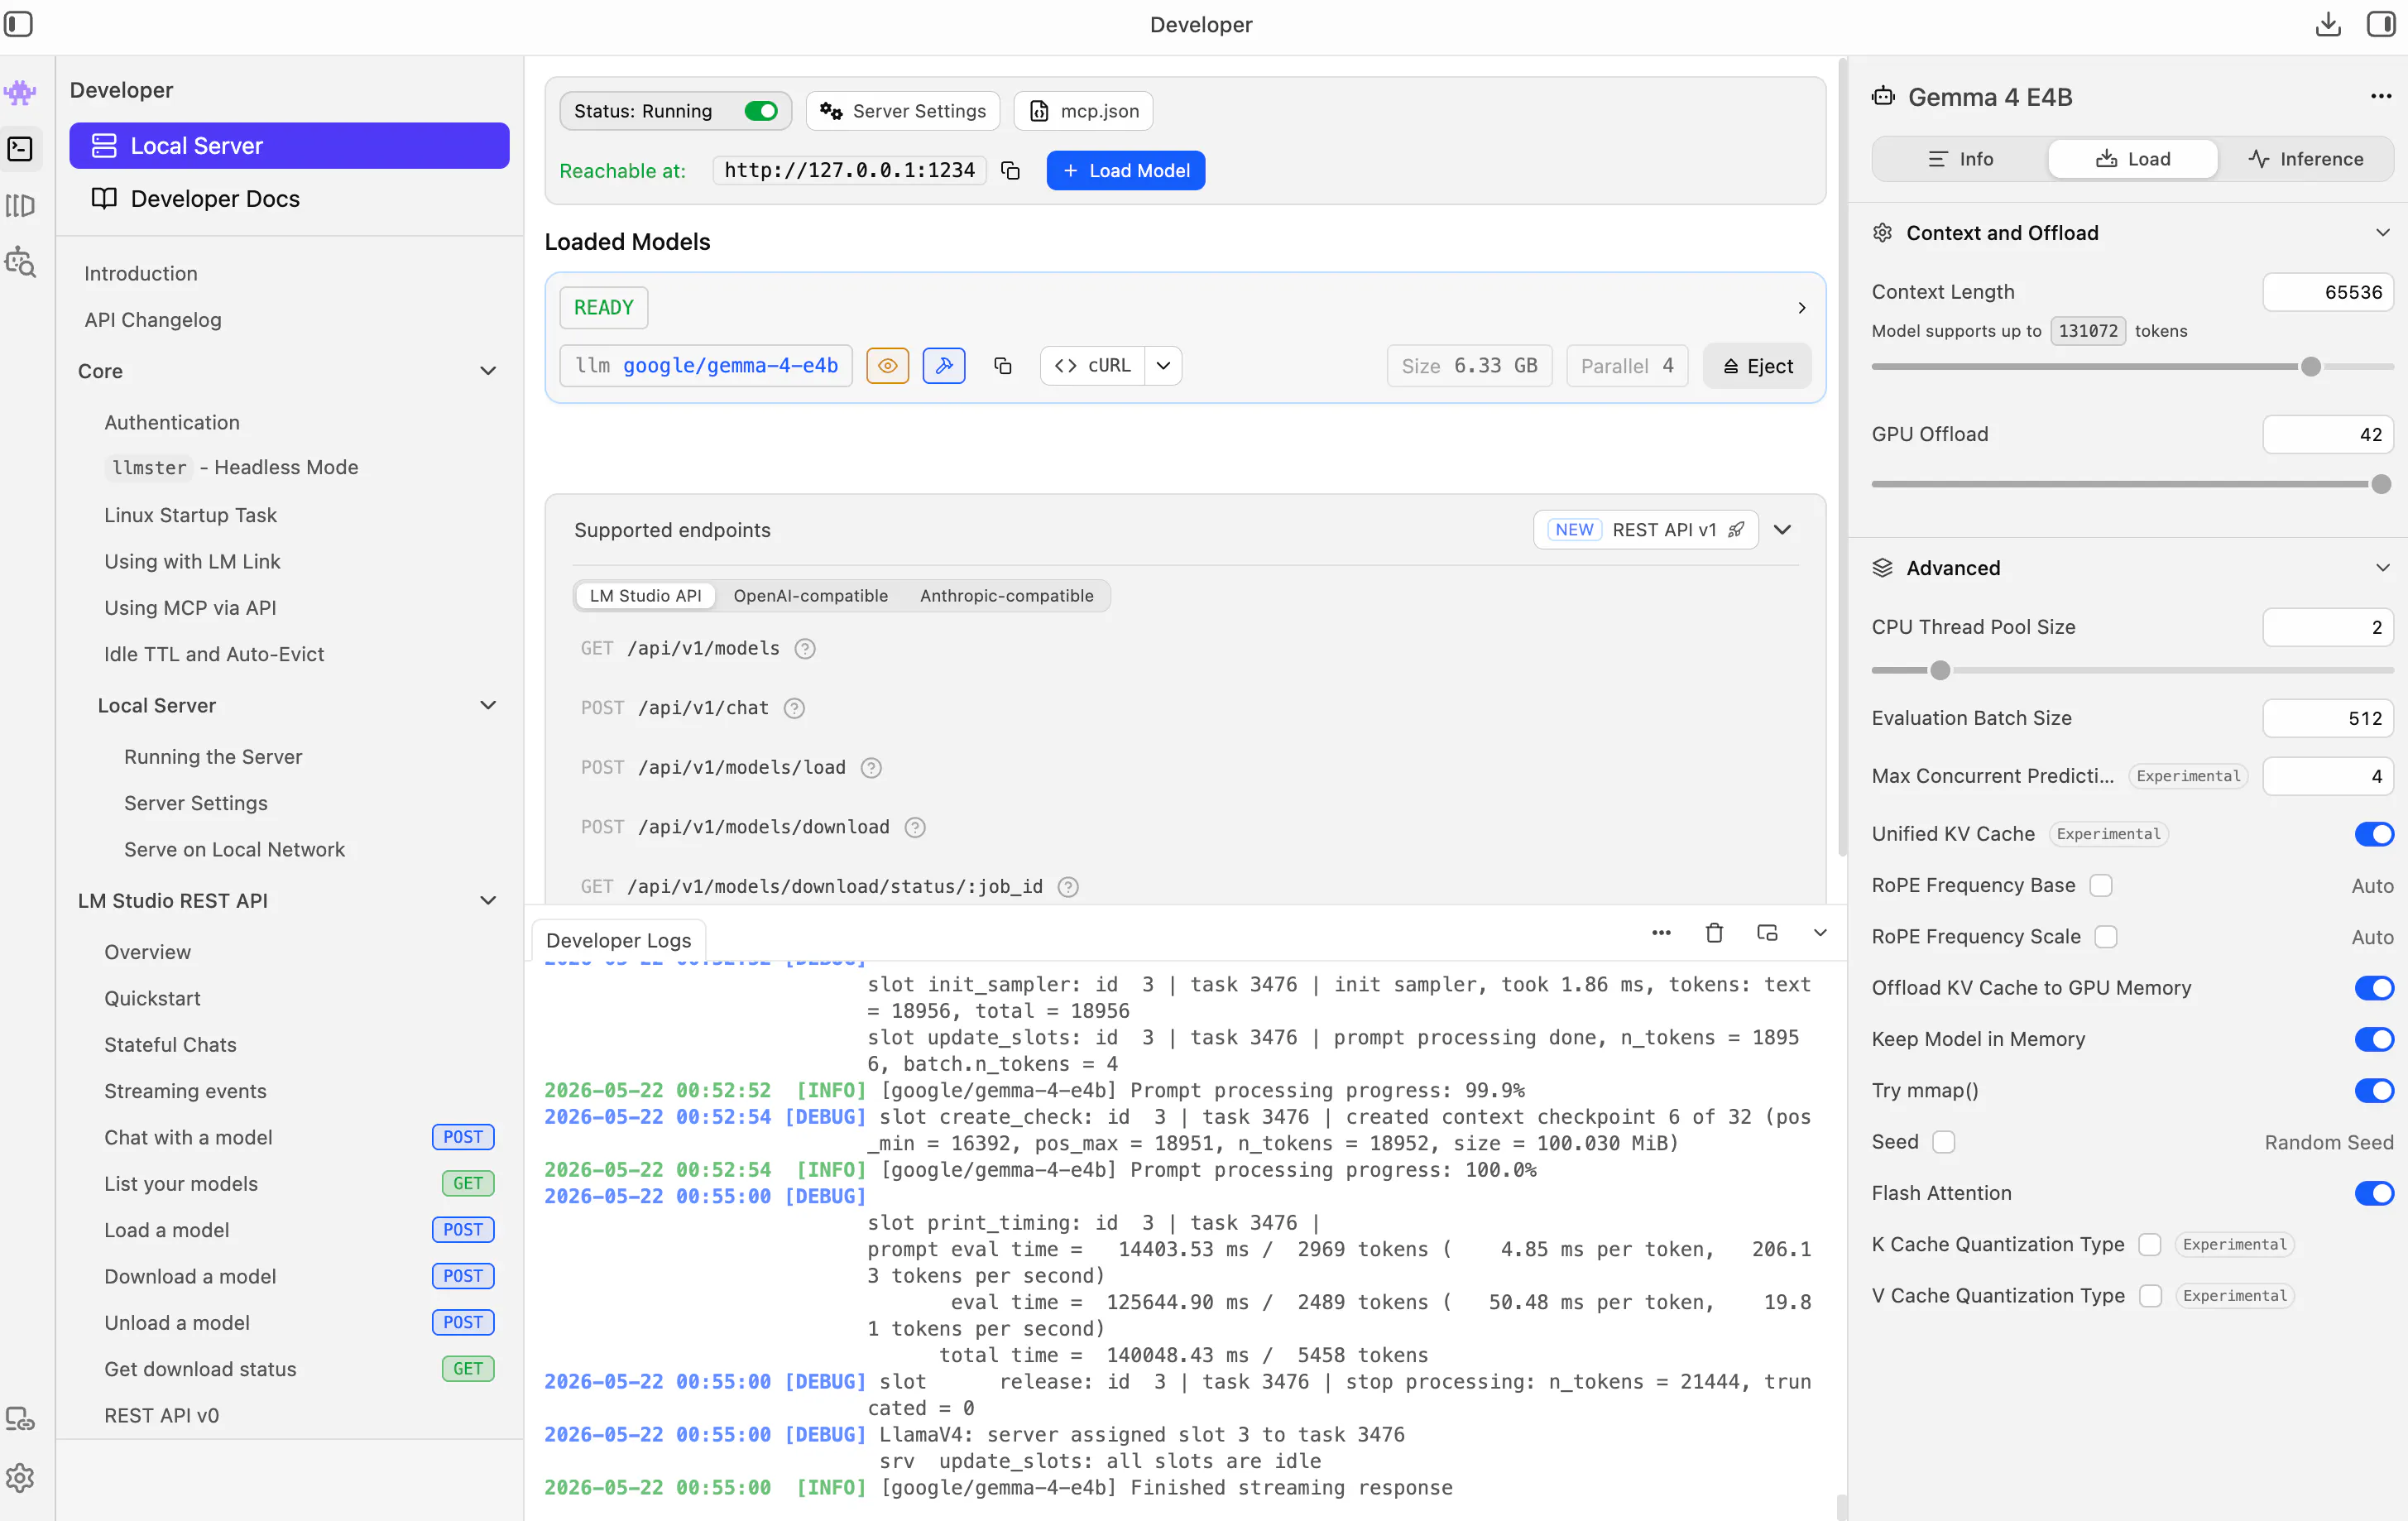This screenshot has height=1521, width=2408.
Task: Switch off Flash Attention
Action: [x=2374, y=1193]
